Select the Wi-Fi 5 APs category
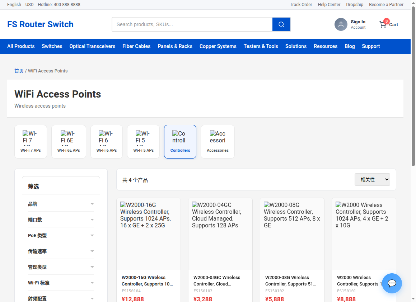This screenshot has height=302, width=416. click(x=143, y=142)
